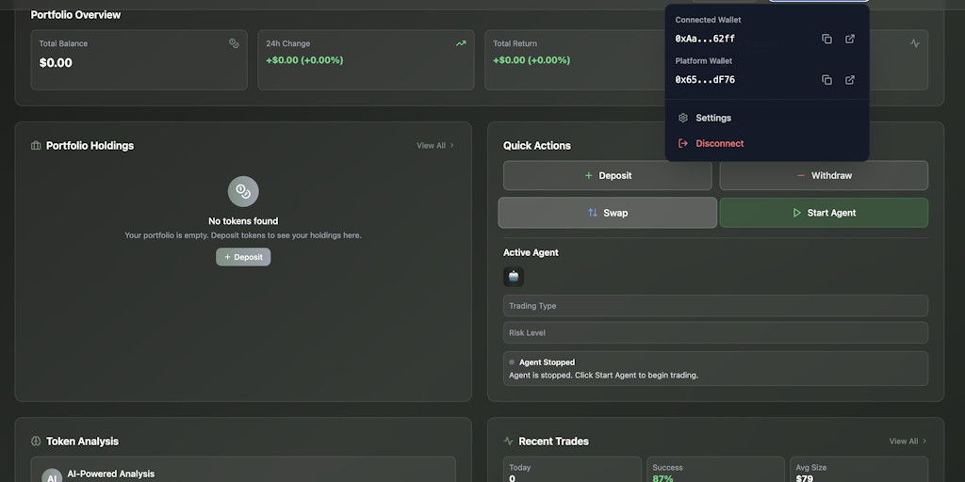This screenshot has width=965, height=482.
Task: Open Connected Wallet in external explorer
Action: (x=850, y=39)
